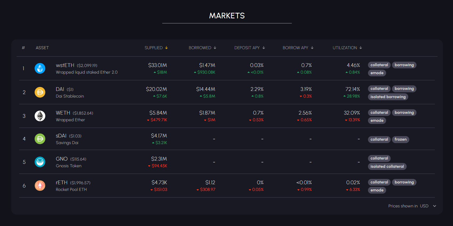Open the USD currency dropdown
The height and width of the screenshot is (226, 453).
(428, 206)
